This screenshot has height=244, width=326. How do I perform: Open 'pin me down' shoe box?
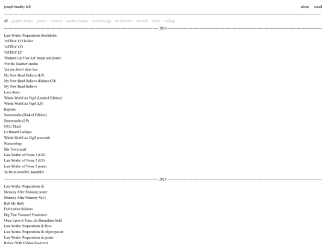tap(21, 69)
